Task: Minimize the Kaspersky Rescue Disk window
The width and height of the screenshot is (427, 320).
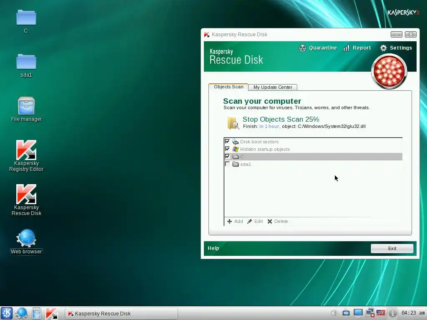Action: [396, 34]
